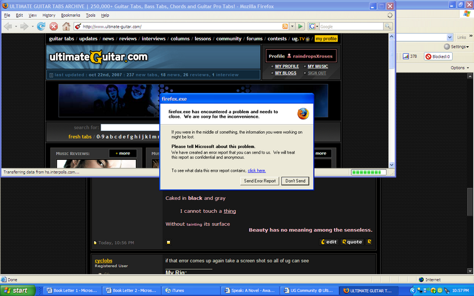The image size is (474, 296).
Task: Click the SIGN OUT link
Action: (x=317, y=73)
